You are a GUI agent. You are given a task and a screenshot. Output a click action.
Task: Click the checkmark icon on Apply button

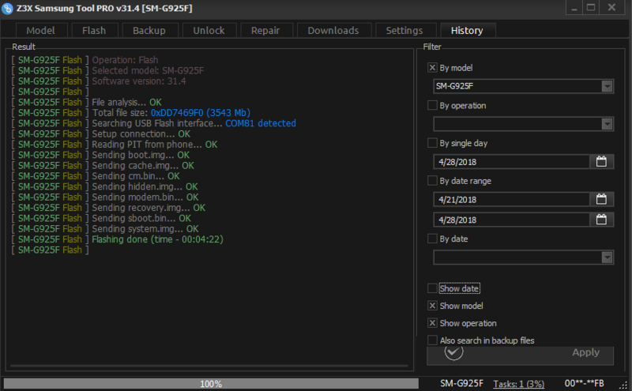[x=453, y=352]
